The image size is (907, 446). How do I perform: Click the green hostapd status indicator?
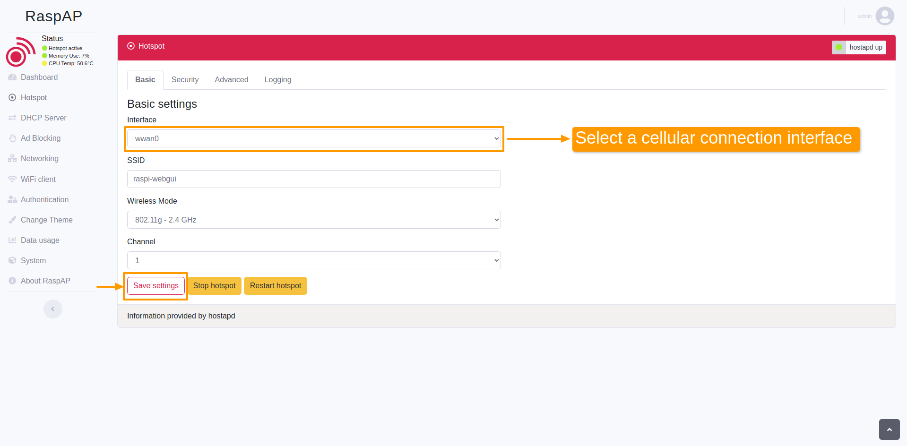point(839,47)
